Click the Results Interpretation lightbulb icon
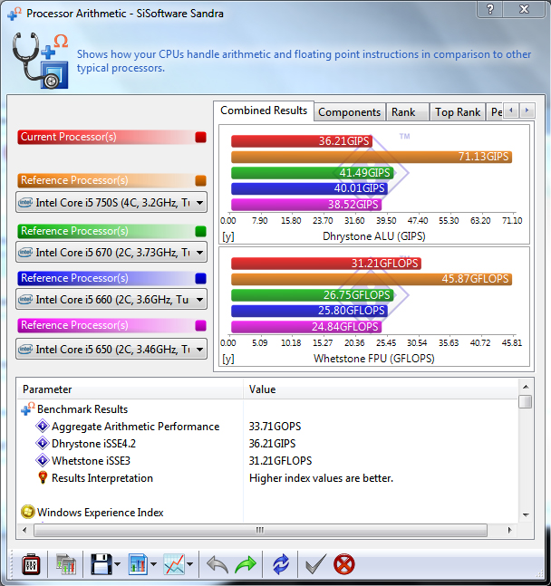This screenshot has height=586, width=551. tap(43, 477)
